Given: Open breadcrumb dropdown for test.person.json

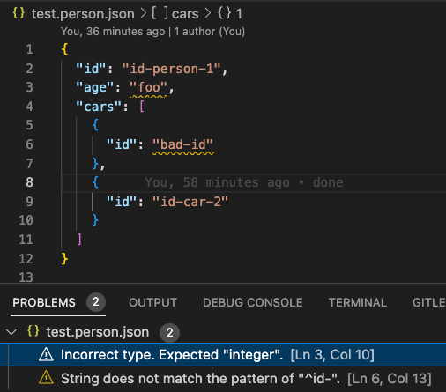Looking at the screenshot, I should tap(83, 14).
